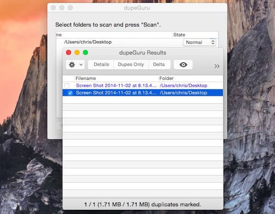Expand the chevron beside the gear icon
Screen dimensions: 275x214
(81, 65)
